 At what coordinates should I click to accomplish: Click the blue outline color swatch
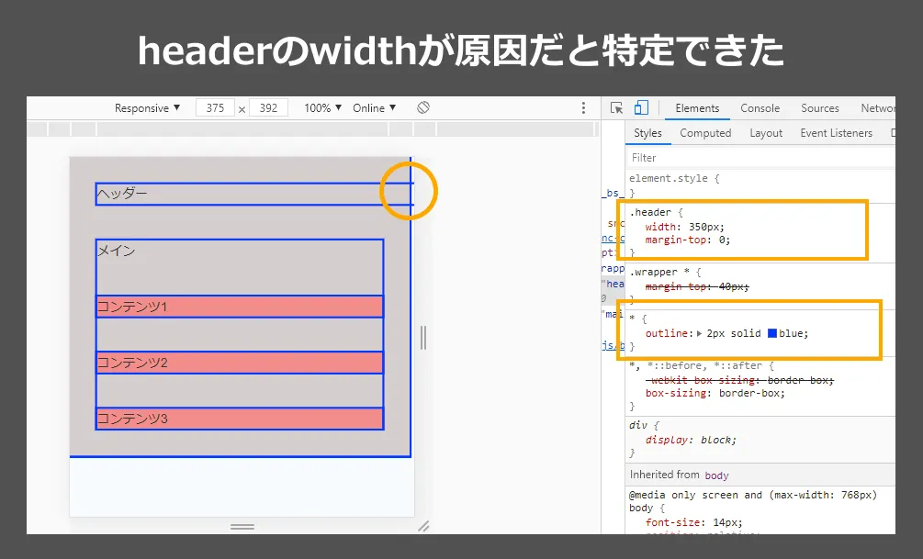click(x=772, y=333)
